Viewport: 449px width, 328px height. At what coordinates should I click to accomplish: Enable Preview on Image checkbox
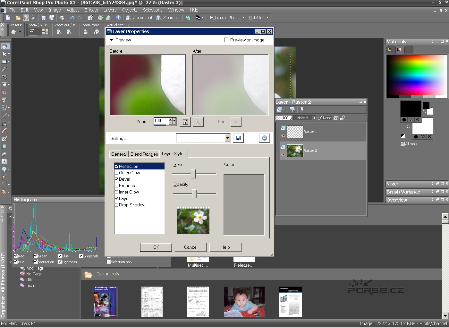[x=226, y=40]
